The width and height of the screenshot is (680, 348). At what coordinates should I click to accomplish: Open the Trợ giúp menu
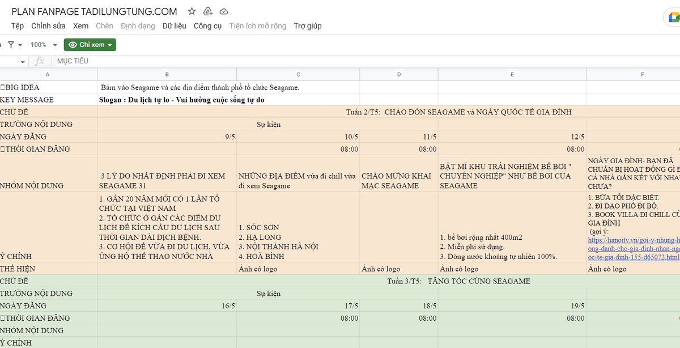click(308, 26)
